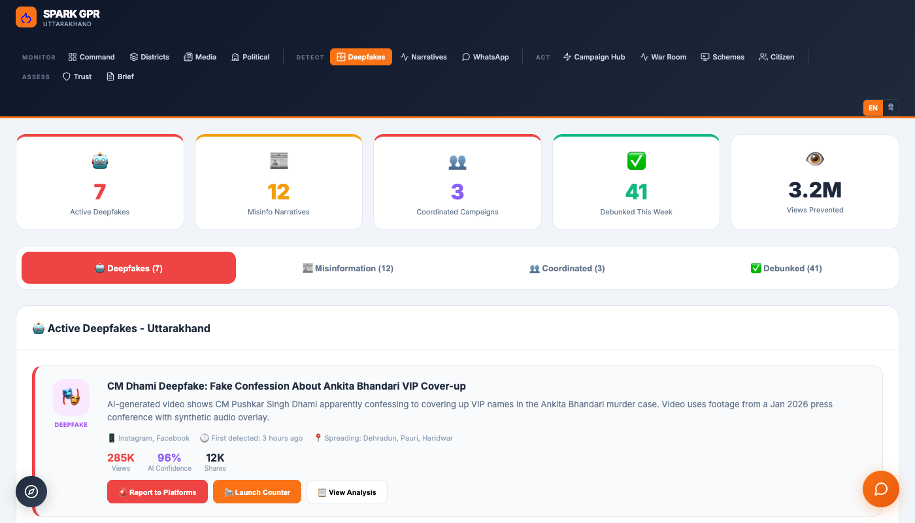
Task: Open the Narratives menu item
Action: point(424,57)
